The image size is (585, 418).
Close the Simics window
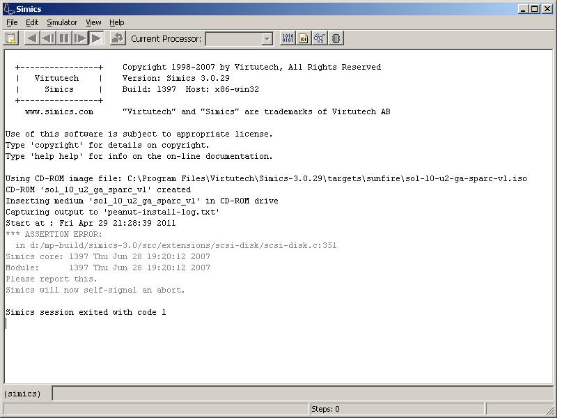[x=547, y=9]
